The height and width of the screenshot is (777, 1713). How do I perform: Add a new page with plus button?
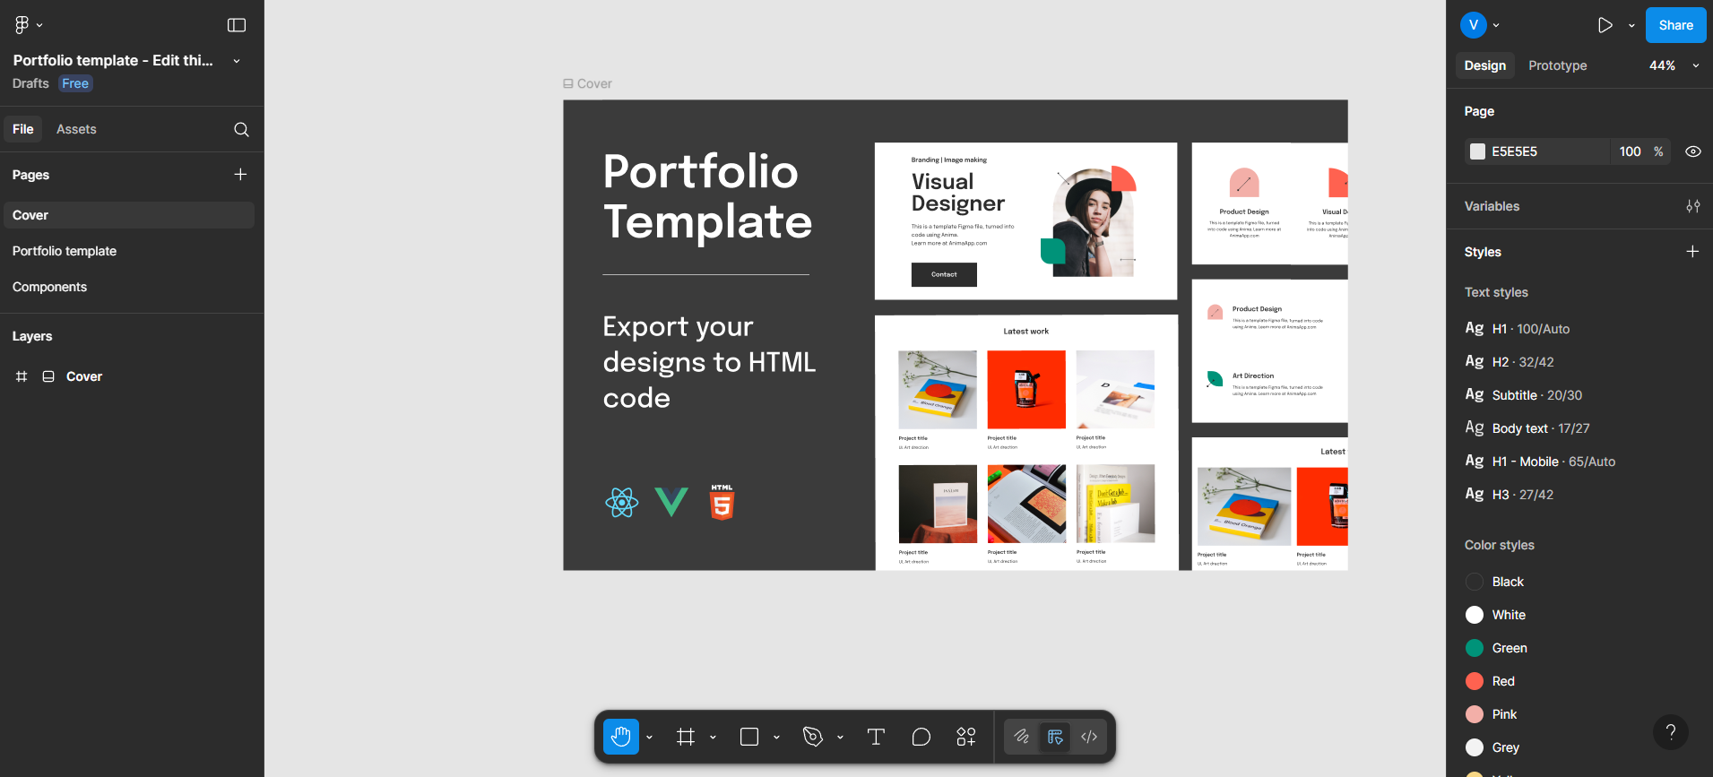click(240, 175)
